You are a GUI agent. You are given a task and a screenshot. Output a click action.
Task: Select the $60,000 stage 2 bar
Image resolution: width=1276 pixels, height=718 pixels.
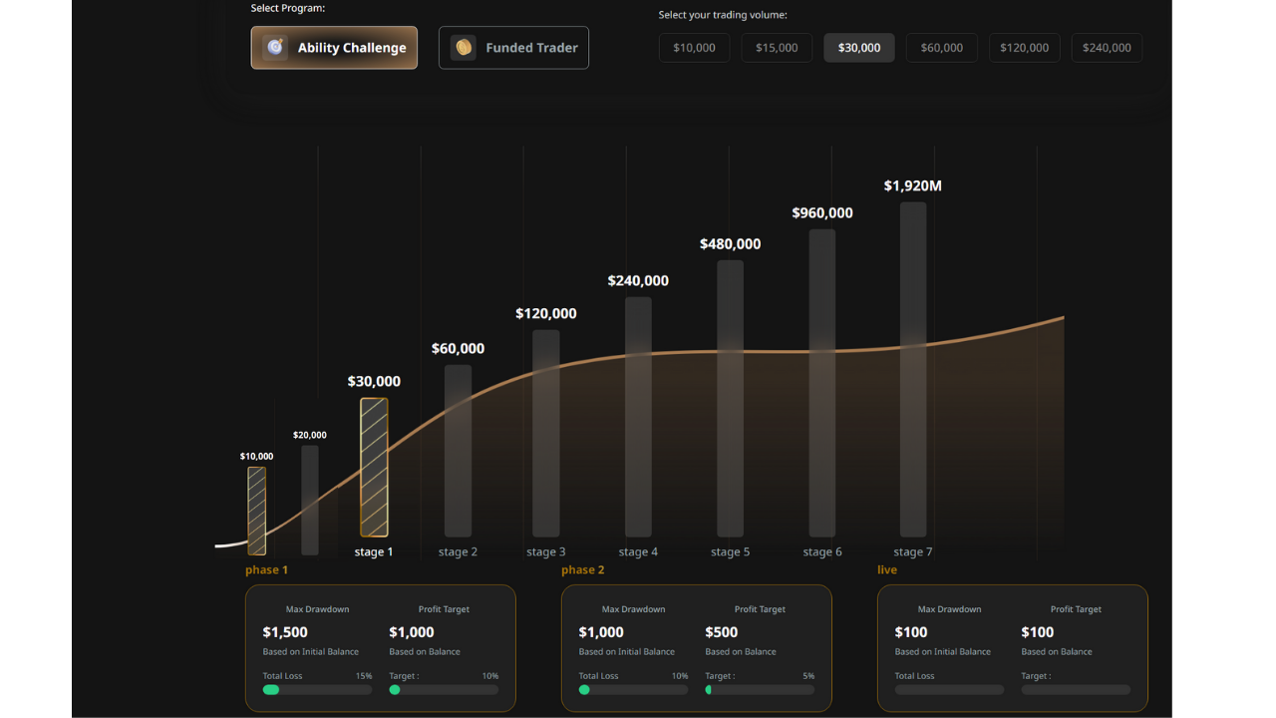click(x=458, y=451)
